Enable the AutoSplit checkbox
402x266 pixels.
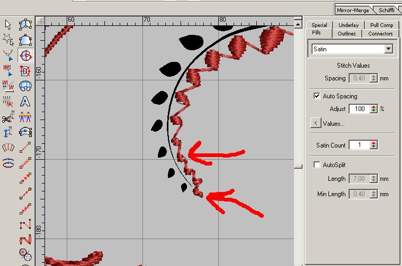[317, 164]
